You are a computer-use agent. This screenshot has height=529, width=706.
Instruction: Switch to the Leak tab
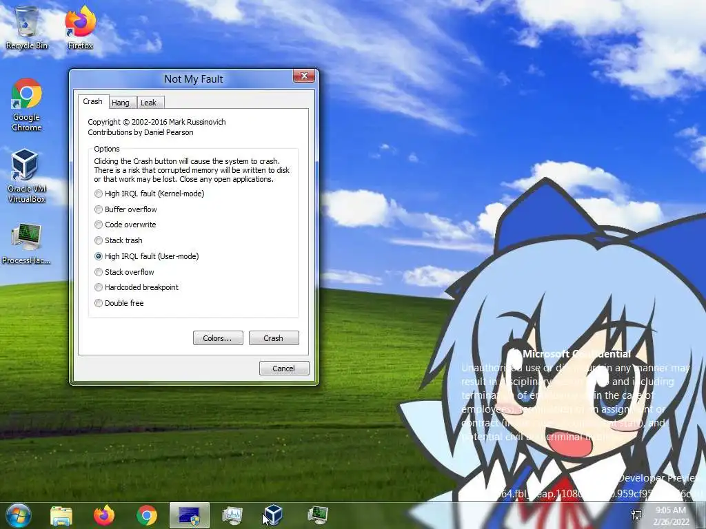[149, 103]
